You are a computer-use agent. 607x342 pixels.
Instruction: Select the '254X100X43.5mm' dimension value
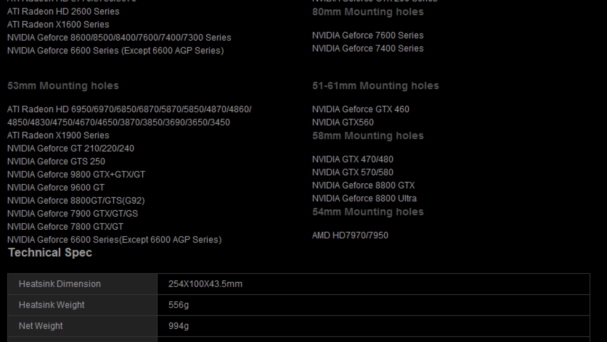(205, 284)
